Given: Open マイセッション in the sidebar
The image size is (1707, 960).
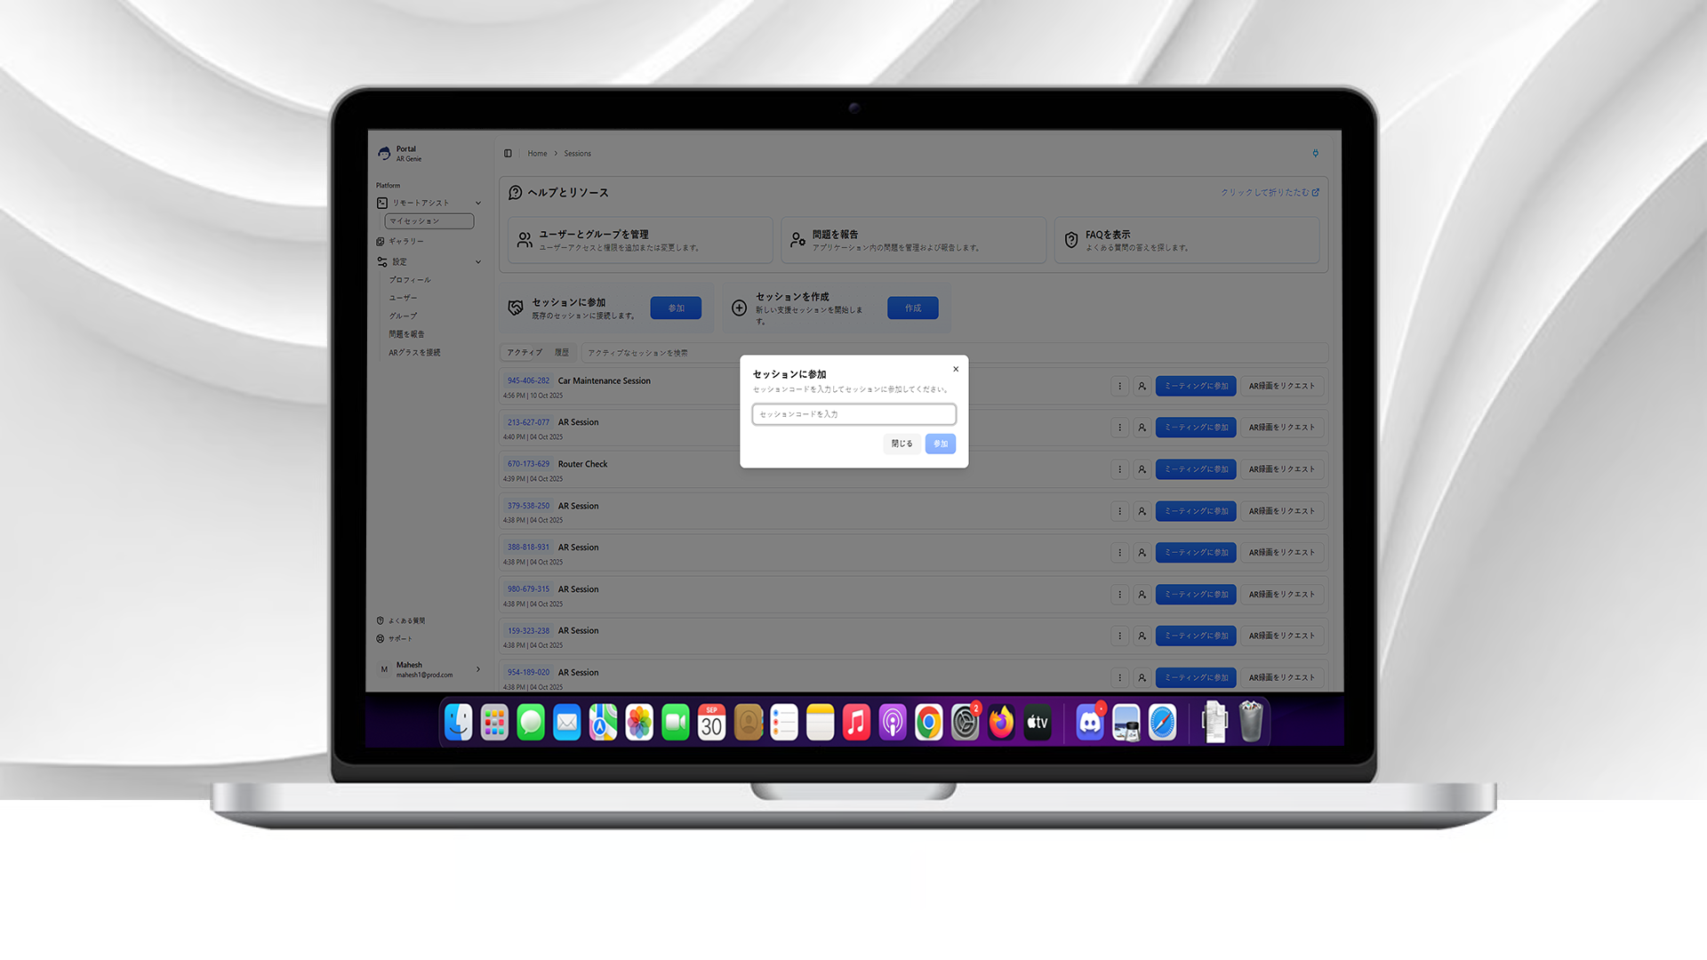Looking at the screenshot, I should (429, 221).
